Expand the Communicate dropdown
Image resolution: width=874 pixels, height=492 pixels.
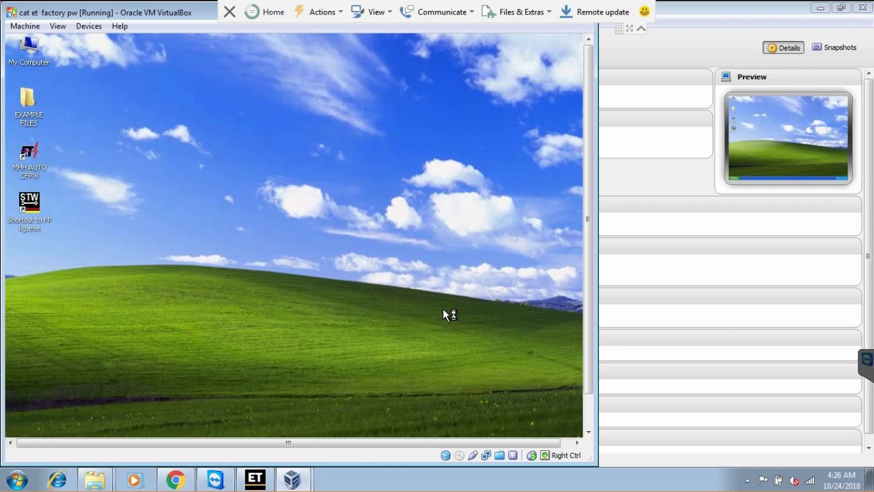[x=437, y=12]
